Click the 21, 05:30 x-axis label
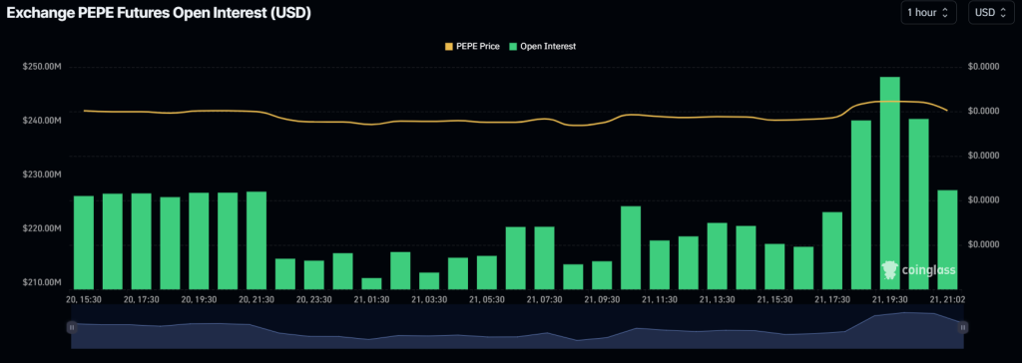Image resolution: width=1022 pixels, height=363 pixels. [x=486, y=299]
